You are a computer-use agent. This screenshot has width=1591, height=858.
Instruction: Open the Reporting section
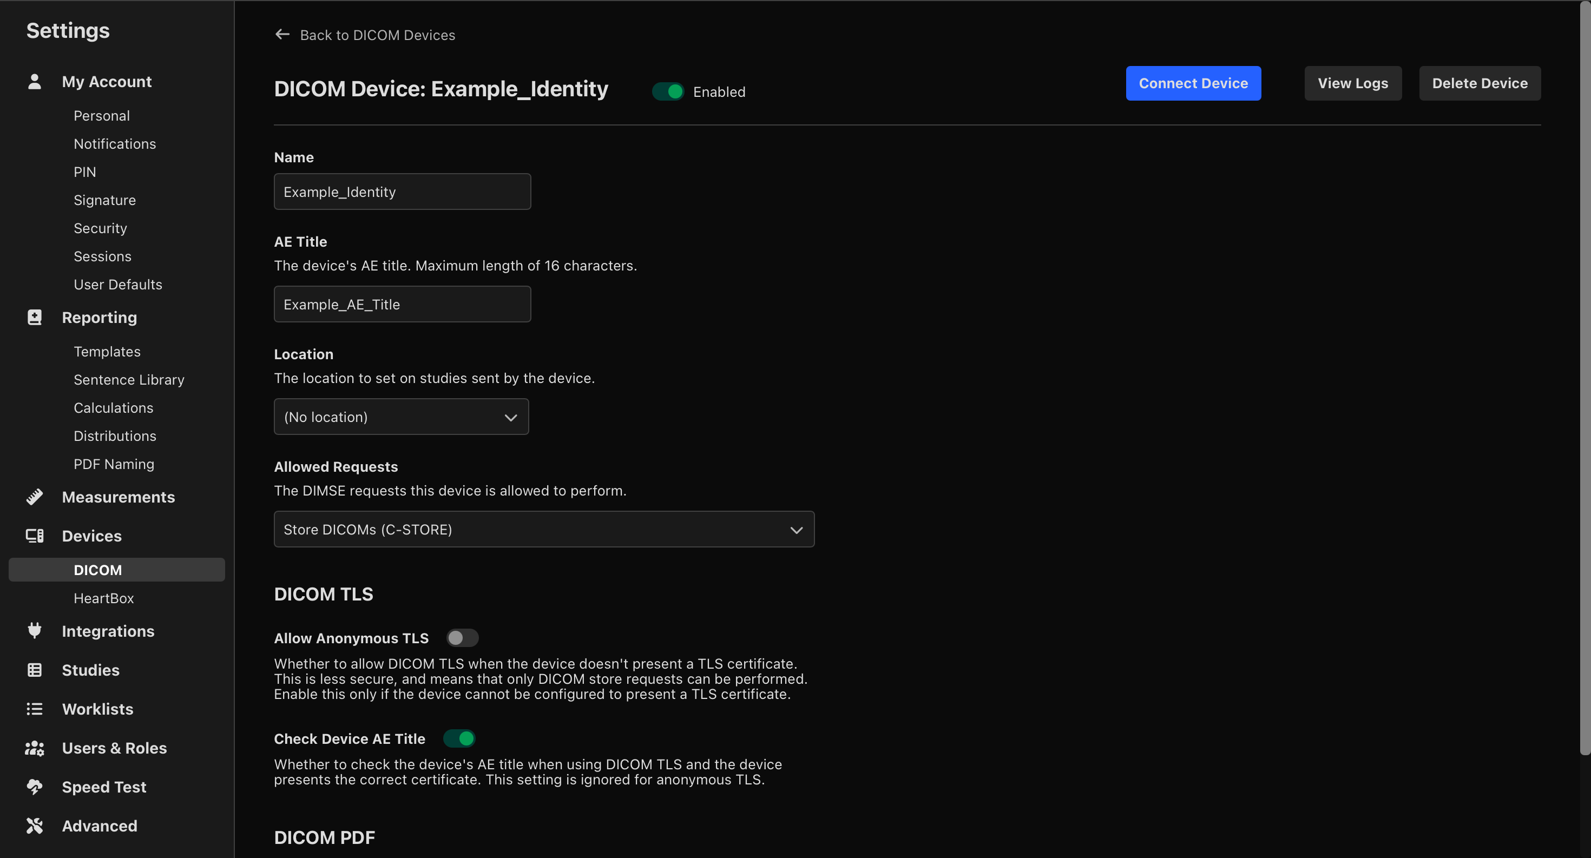tap(100, 317)
